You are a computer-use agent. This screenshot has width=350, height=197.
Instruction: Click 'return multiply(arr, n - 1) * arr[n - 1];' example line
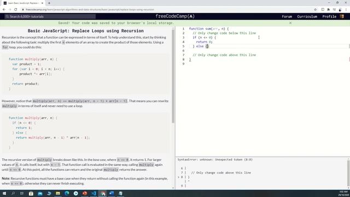click(52, 137)
